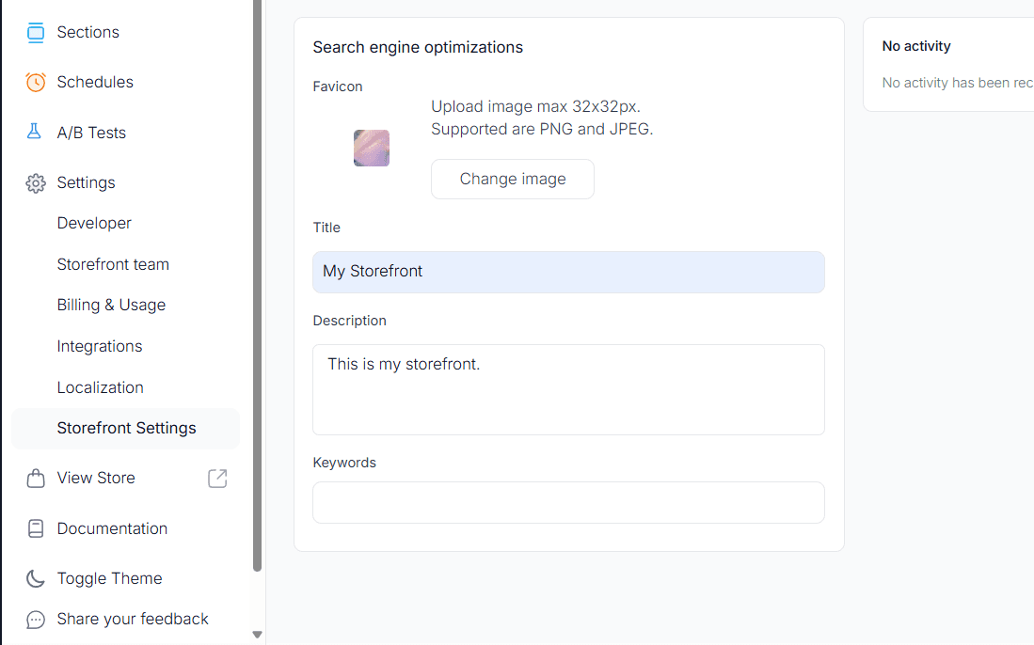
Task: Click the moon icon to toggle theme
Action: point(36,578)
